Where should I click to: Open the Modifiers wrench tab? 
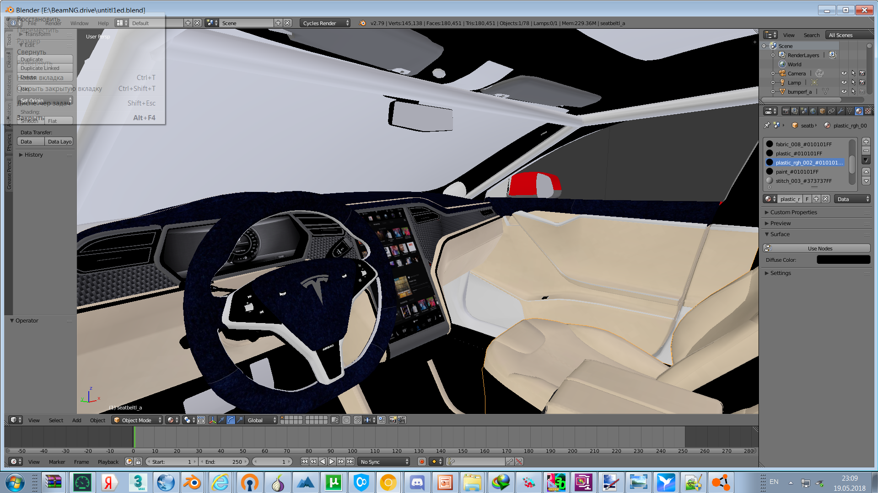click(840, 111)
